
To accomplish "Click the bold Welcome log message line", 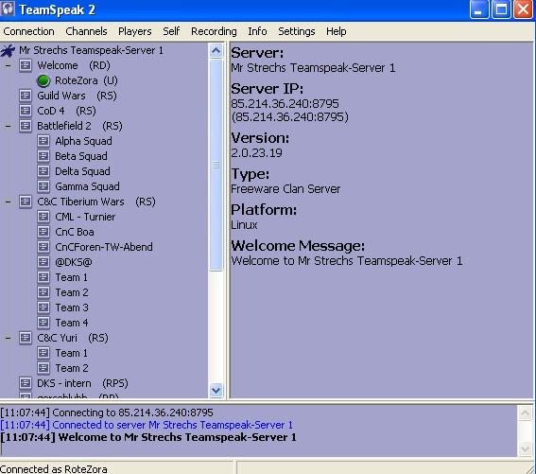I will coord(148,437).
